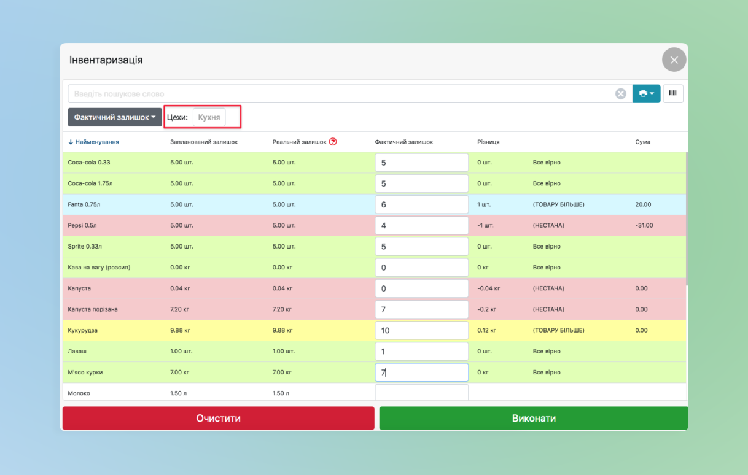Edit actual stock field for Лаваш
The width and height of the screenshot is (748, 475).
[421, 351]
